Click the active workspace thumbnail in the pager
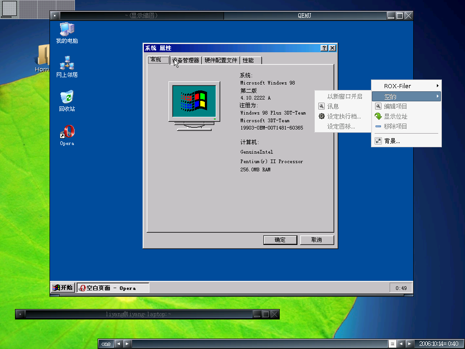This screenshot has height=349, width=465. point(9,8)
